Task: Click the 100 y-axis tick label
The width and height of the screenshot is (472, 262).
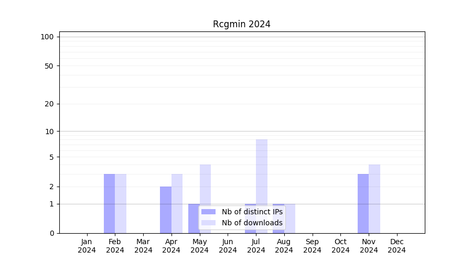Action: pyautogui.click(x=47, y=37)
